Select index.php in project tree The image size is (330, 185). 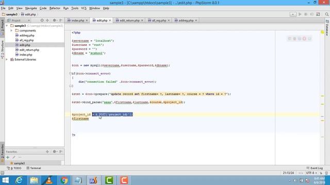click(26, 55)
